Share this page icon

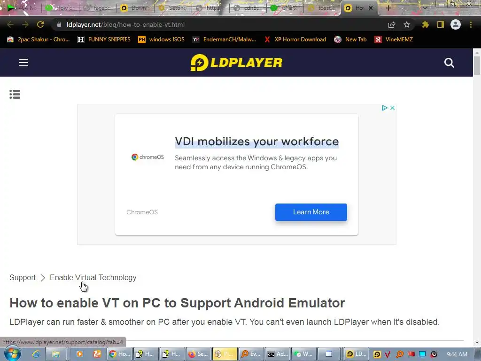pos(392,24)
